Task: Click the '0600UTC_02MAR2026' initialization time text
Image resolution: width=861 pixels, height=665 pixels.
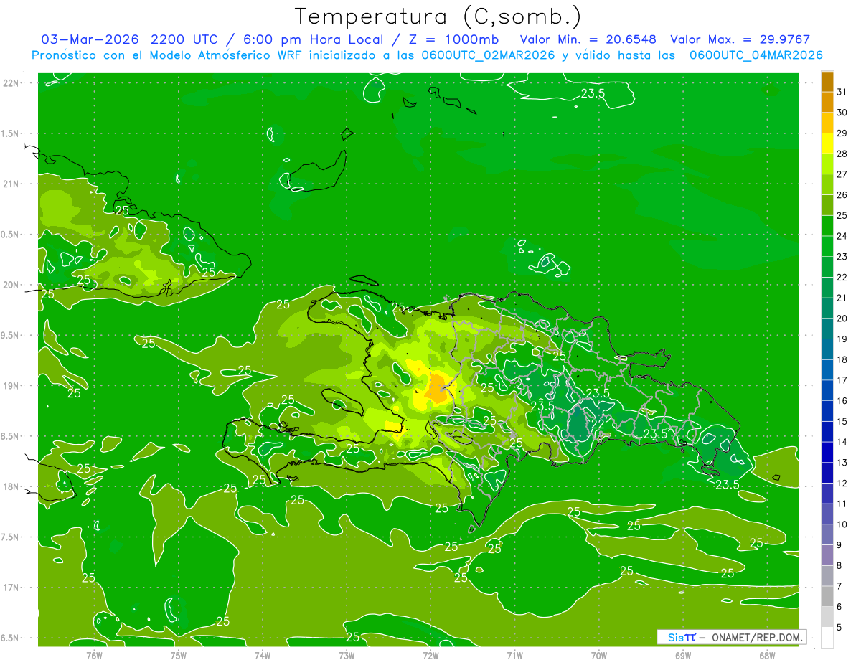Action: pos(489,55)
